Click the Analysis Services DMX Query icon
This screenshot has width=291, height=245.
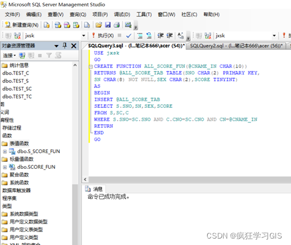[x=67, y=25]
